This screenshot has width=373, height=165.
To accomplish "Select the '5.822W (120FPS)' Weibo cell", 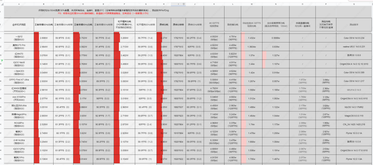I will coord(232,55).
